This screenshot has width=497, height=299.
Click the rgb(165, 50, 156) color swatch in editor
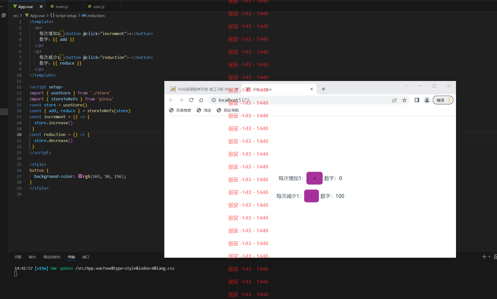pos(80,176)
